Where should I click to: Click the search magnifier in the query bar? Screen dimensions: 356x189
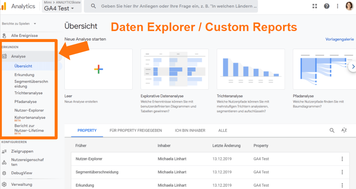click(x=93, y=6)
